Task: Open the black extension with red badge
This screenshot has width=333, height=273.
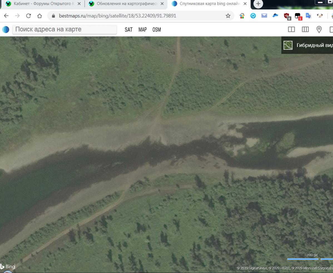Action: (x=298, y=16)
